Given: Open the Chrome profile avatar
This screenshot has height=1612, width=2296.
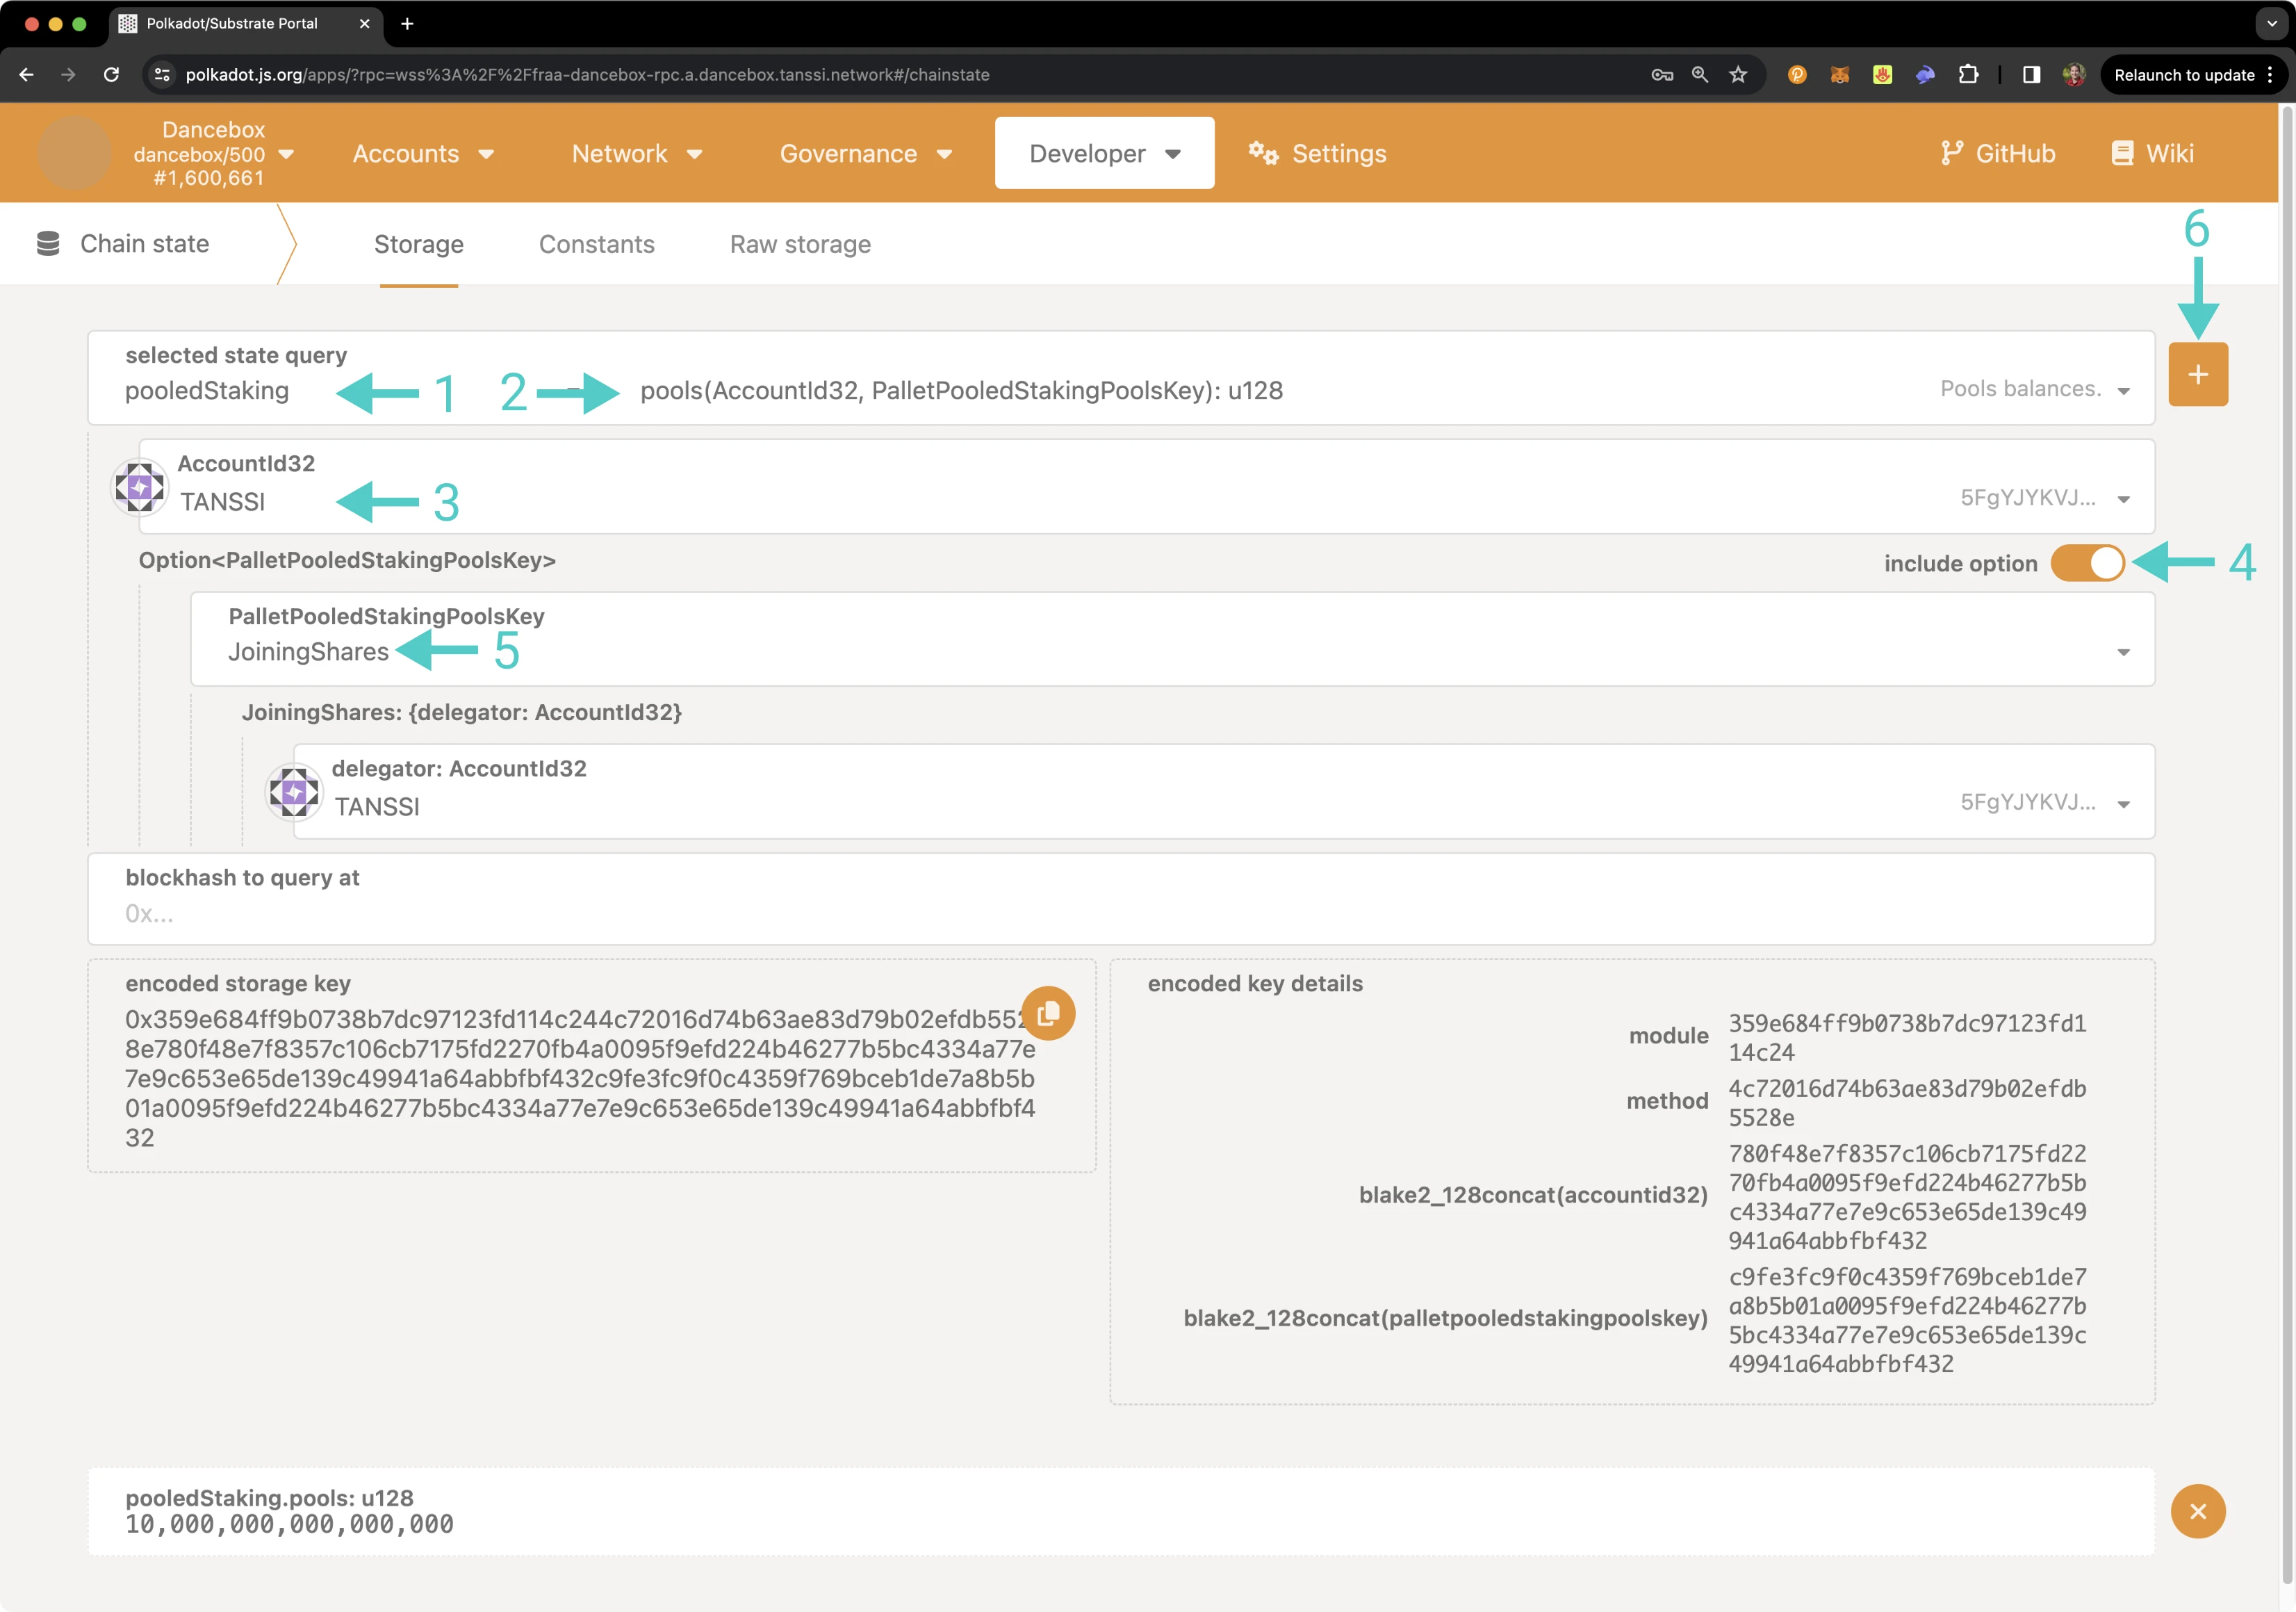Looking at the screenshot, I should pos(2074,75).
